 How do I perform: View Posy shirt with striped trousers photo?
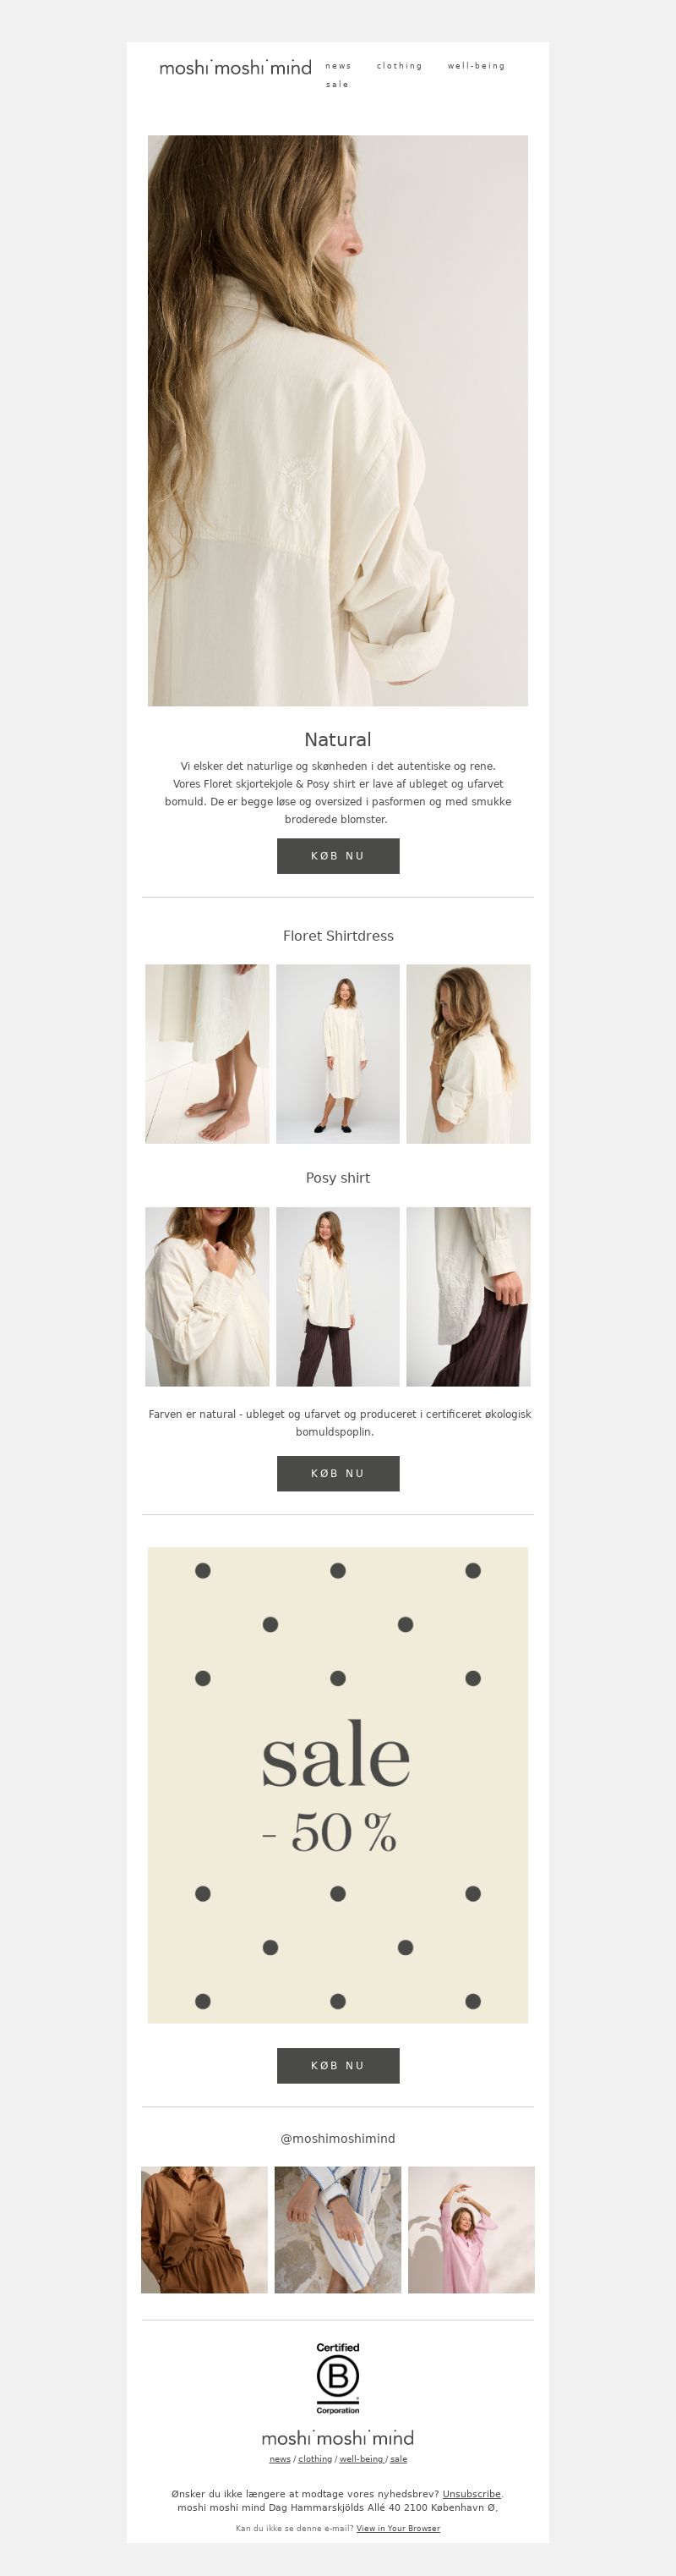point(337,1297)
